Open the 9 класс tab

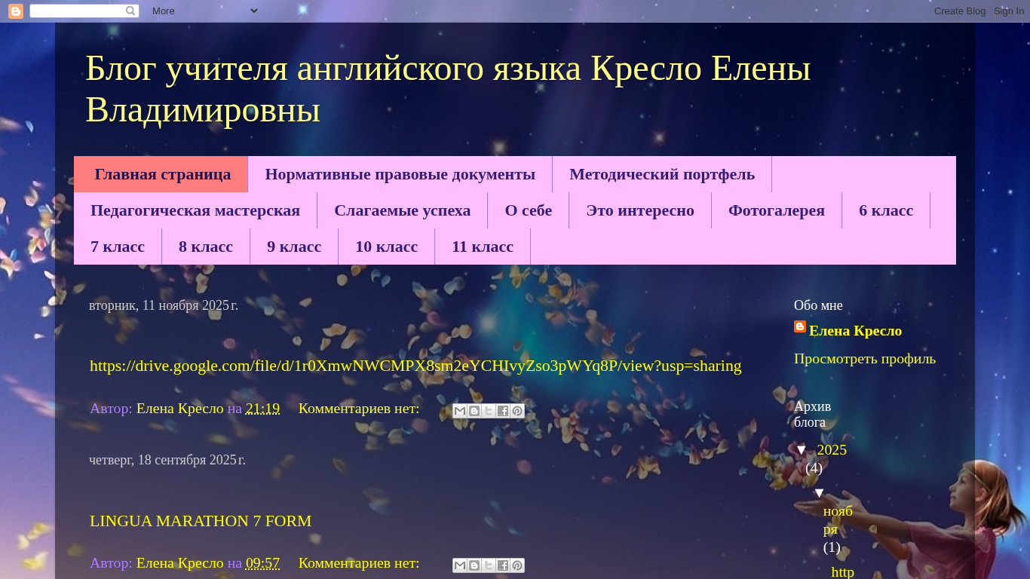pos(294,247)
